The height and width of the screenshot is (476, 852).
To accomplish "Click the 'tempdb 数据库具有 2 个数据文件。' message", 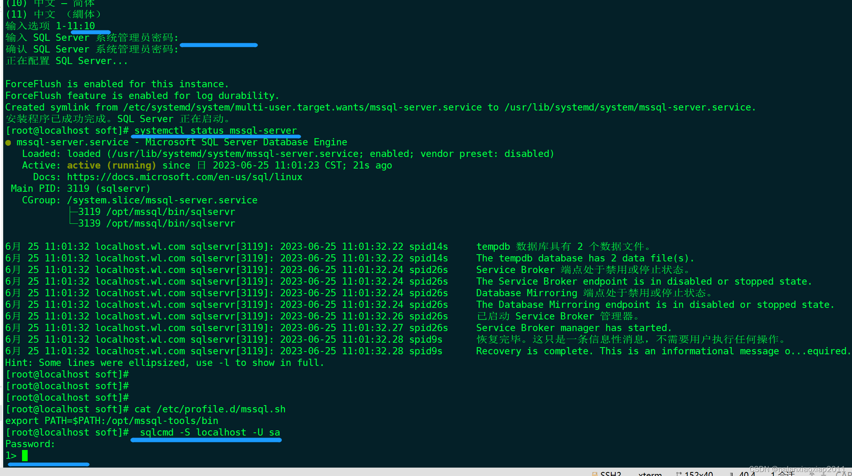I will (x=564, y=247).
